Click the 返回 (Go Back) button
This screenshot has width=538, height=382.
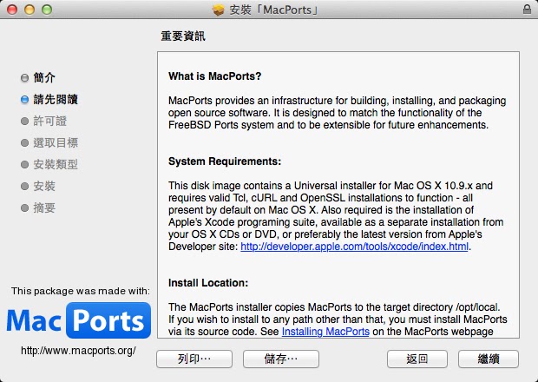(417, 359)
